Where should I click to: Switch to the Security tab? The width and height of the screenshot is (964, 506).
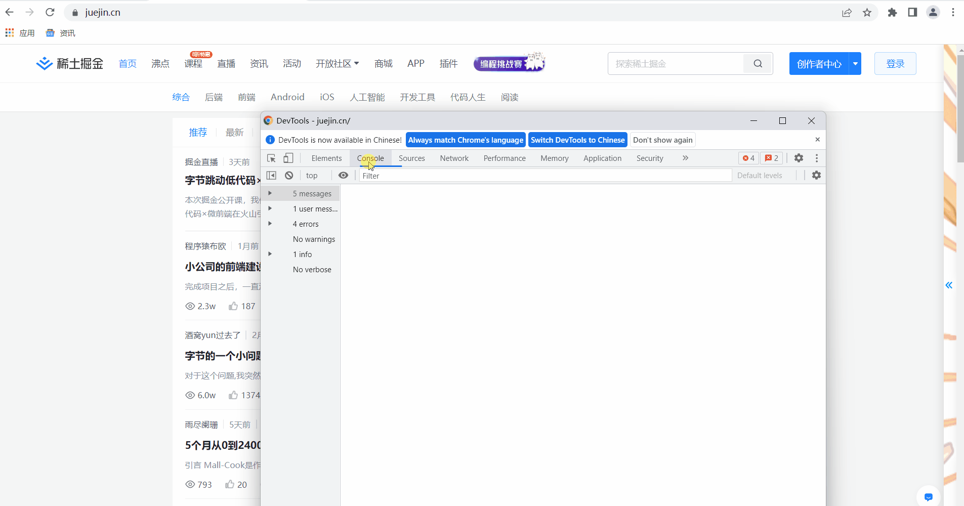coord(650,158)
